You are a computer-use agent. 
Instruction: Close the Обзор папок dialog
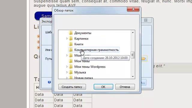click(x=133, y=9)
